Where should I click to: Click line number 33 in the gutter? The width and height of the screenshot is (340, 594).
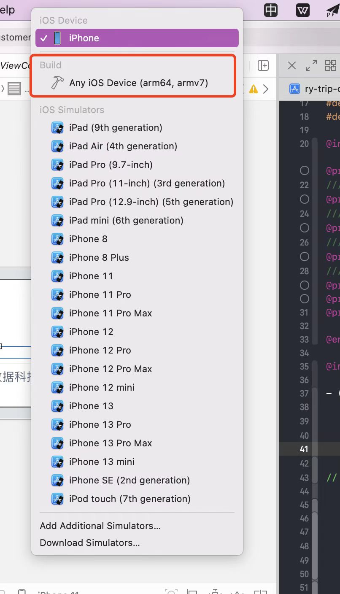point(304,339)
